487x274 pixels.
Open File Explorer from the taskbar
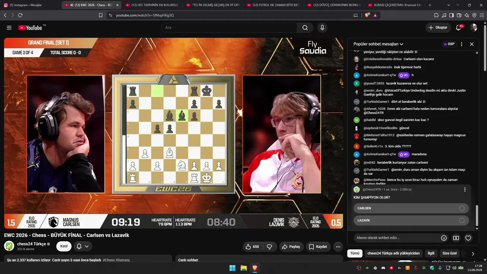click(x=243, y=268)
